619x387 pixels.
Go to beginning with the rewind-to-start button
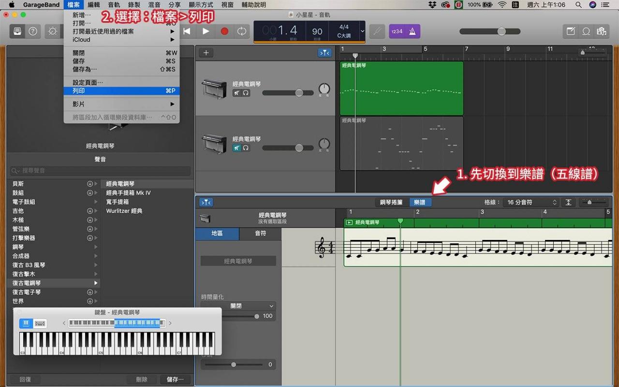[187, 31]
